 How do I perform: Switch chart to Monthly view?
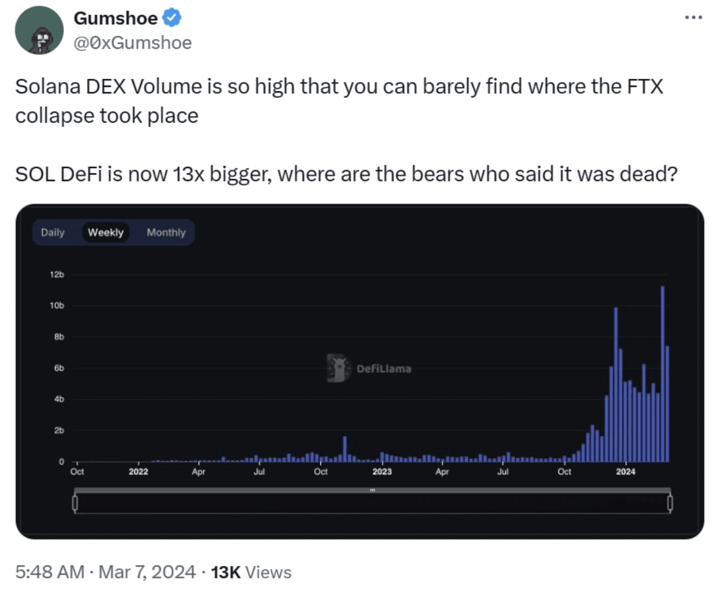point(166,232)
